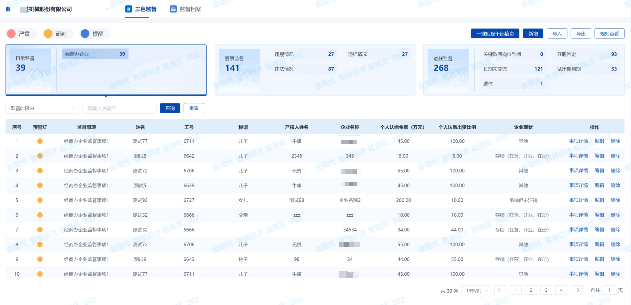Click the 一键匹配干部信息 button

click(x=495, y=34)
